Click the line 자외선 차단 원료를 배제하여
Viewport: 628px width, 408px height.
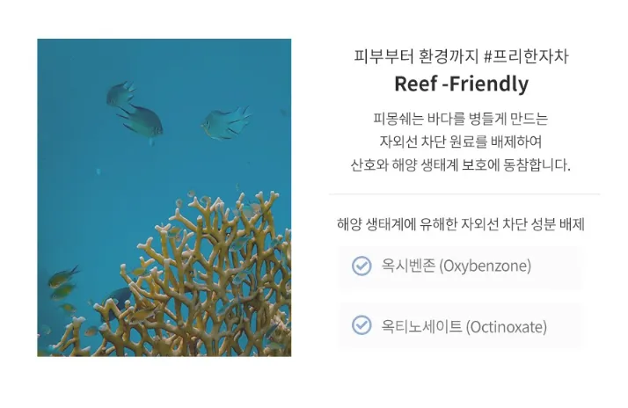(x=461, y=141)
